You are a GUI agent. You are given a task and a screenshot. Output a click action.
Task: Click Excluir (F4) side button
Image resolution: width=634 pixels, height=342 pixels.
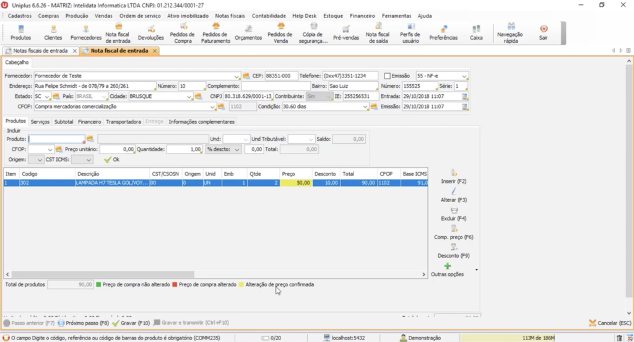click(x=453, y=214)
